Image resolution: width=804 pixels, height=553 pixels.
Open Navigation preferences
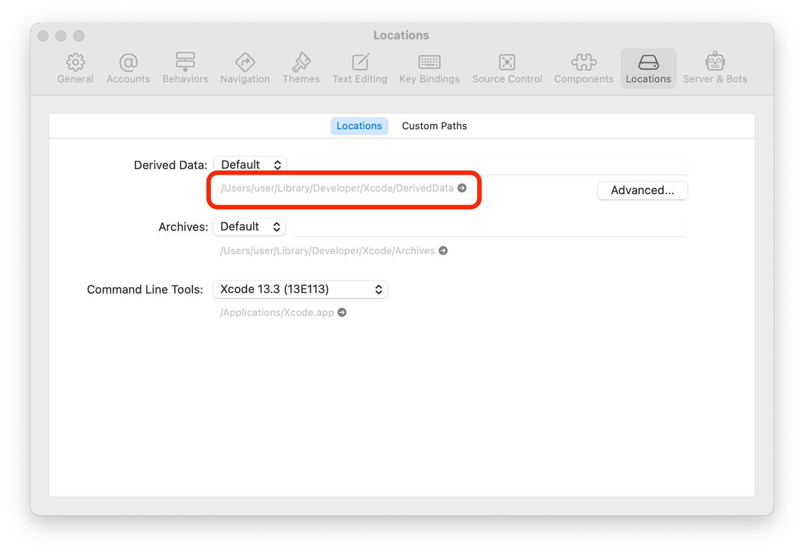pos(245,68)
